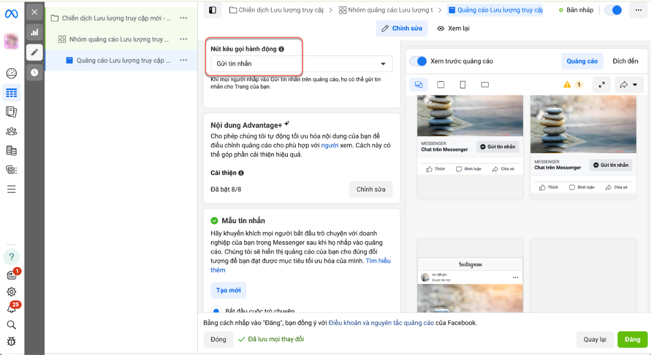Switch to the Xem lại tab
The width and height of the screenshot is (651, 355).
[453, 28]
